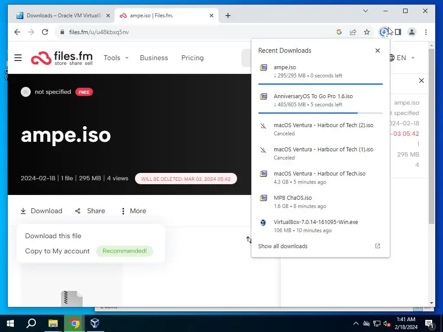Viewport: 443px width, 332px height.
Task: Click the ampe.iso page heading
Action: (x=66, y=135)
